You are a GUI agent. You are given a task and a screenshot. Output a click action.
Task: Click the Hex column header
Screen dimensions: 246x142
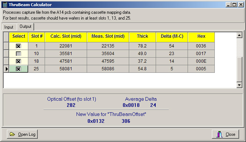pyautogui.click(x=201, y=37)
